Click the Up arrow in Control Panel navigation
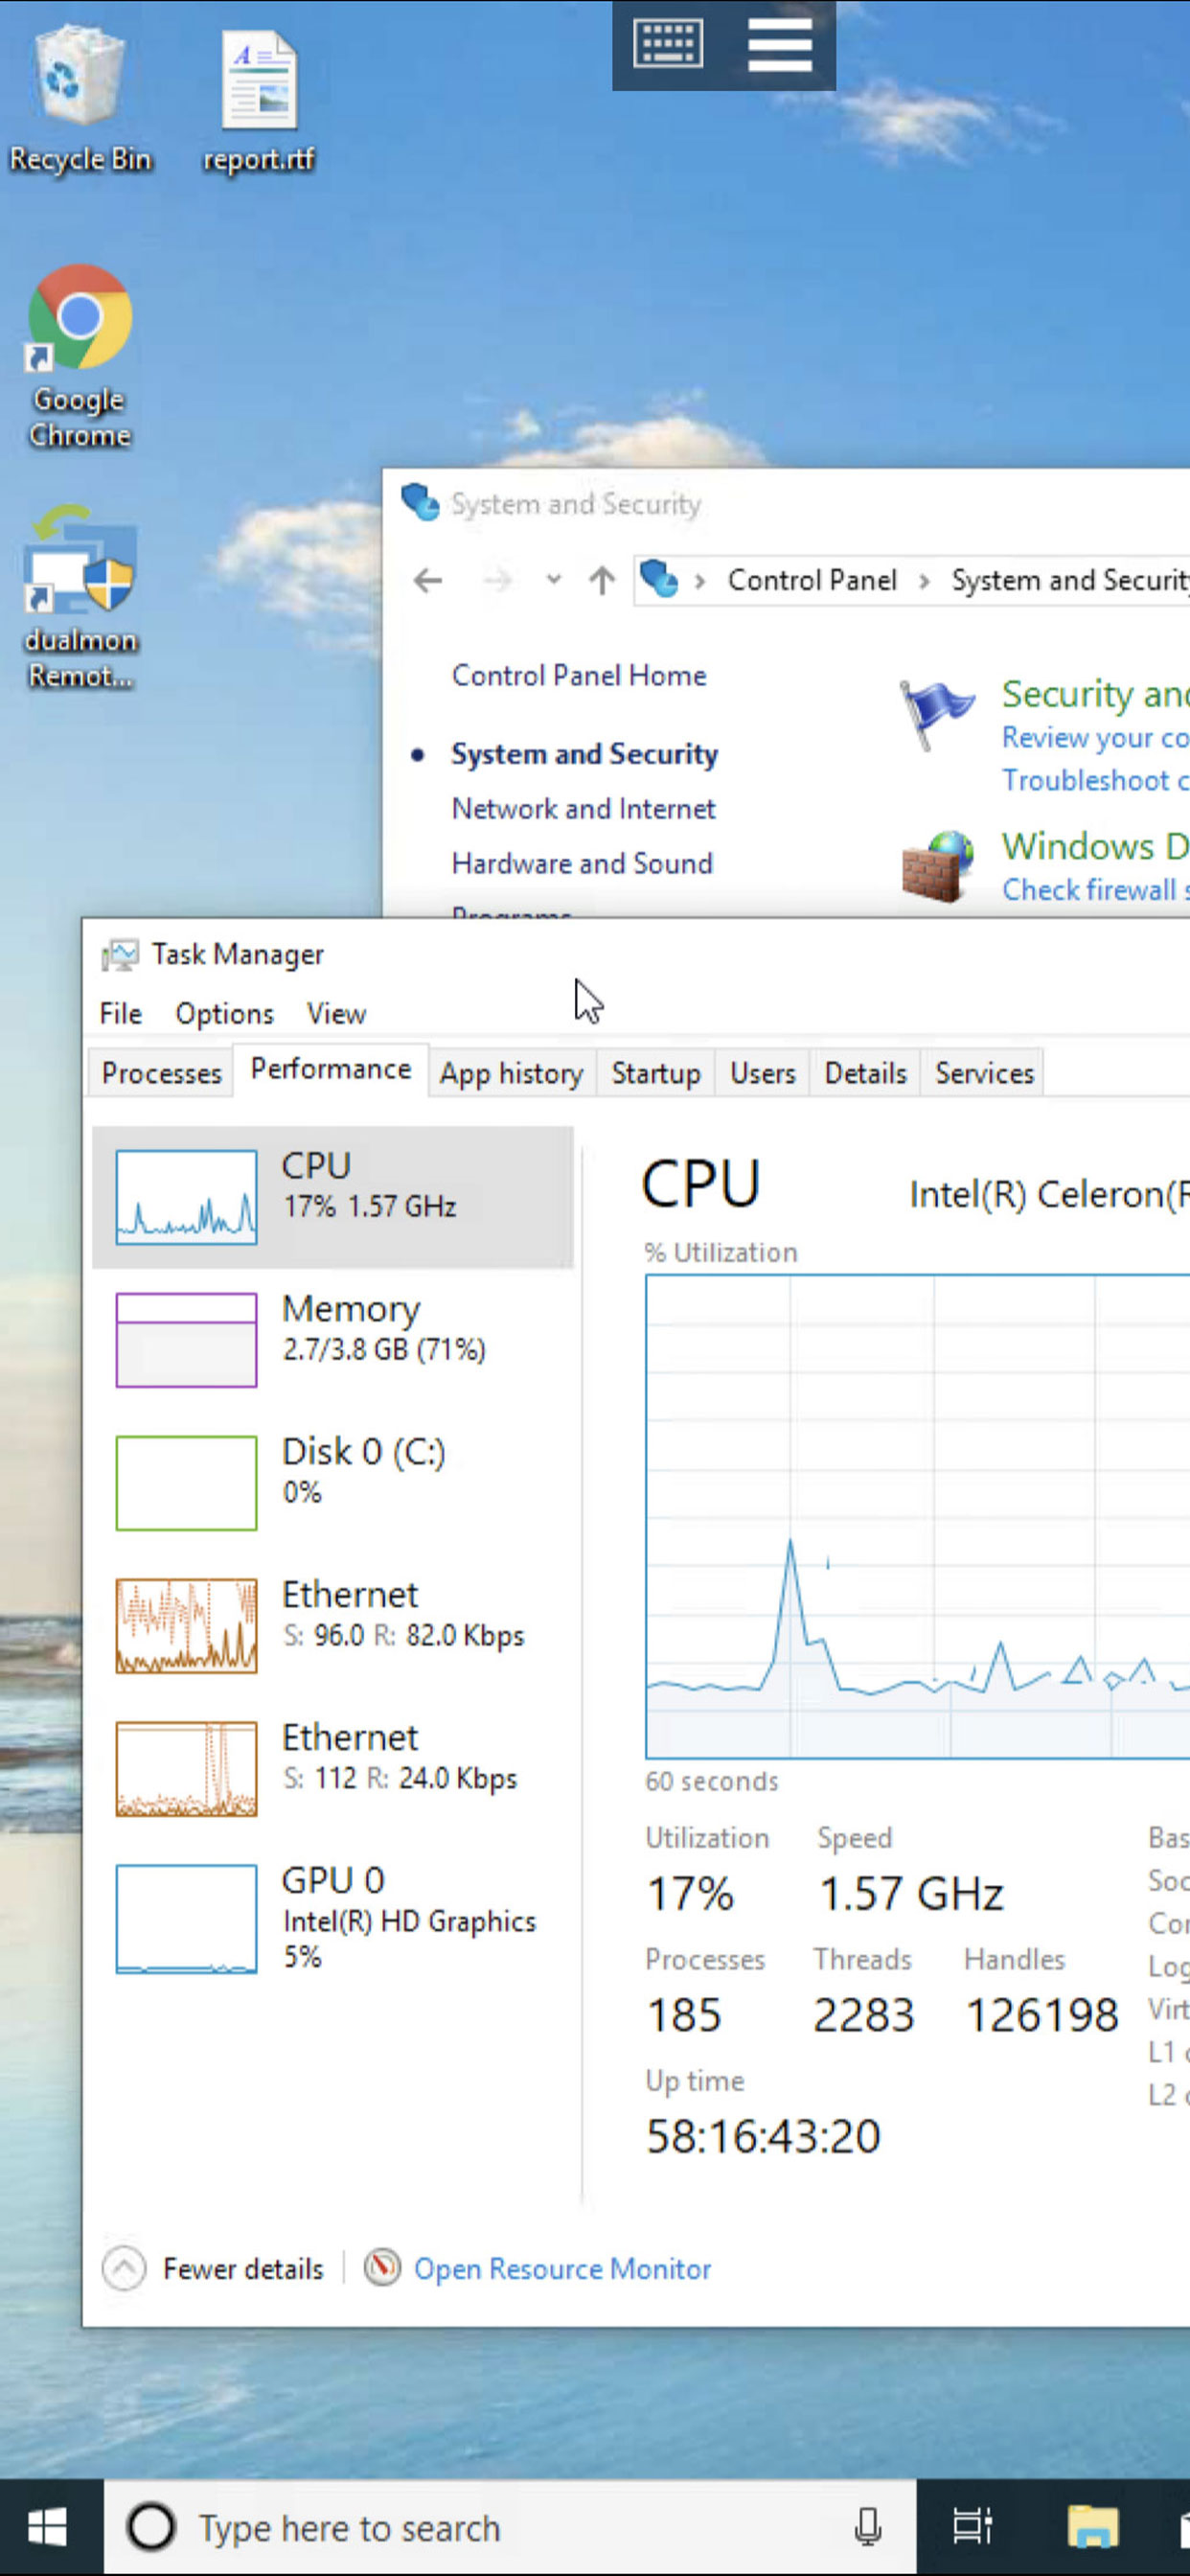1190x2576 pixels. [x=602, y=580]
